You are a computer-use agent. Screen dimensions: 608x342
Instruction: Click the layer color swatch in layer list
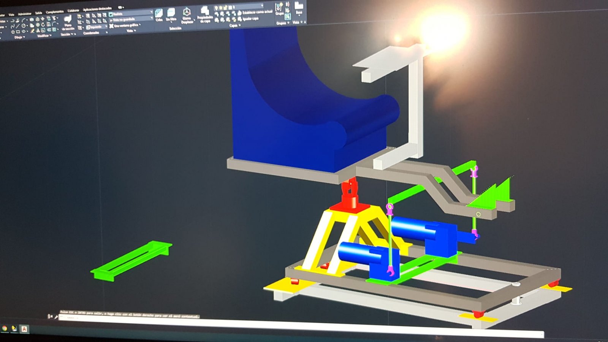tap(230, 7)
